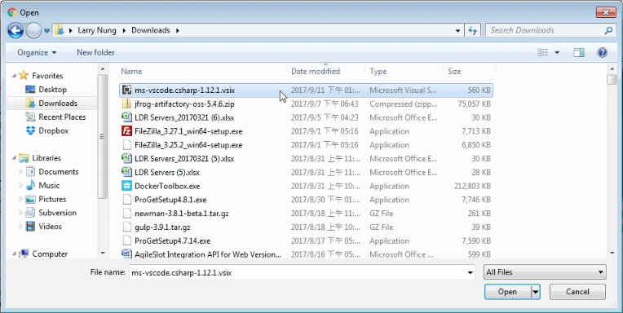Image resolution: width=623 pixels, height=313 pixels.
Task: Expand the Documents library
Action: coord(20,172)
